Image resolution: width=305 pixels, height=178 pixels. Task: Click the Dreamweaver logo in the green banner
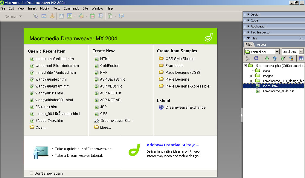coord(208,37)
